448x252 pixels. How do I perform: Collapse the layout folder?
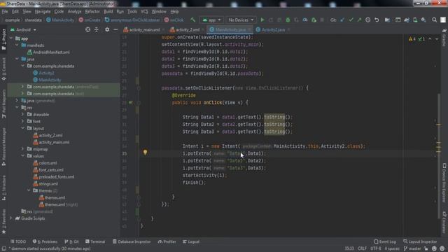click(23, 128)
